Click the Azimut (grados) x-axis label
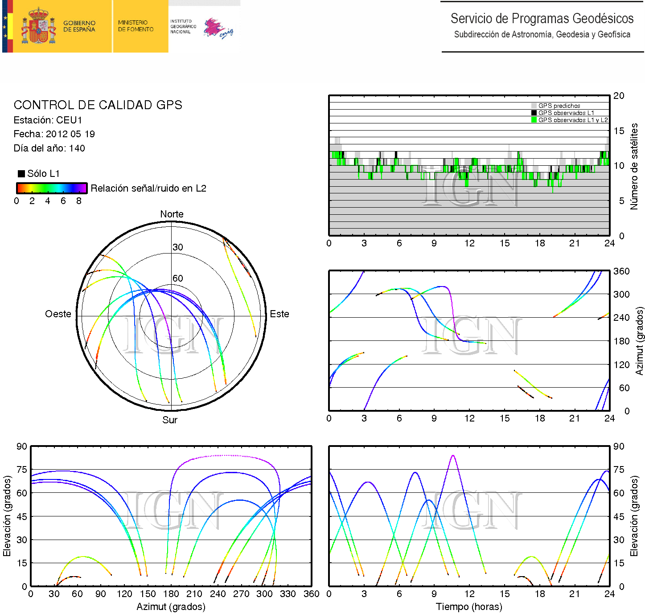The height and width of the screenshot is (614, 645). click(171, 607)
